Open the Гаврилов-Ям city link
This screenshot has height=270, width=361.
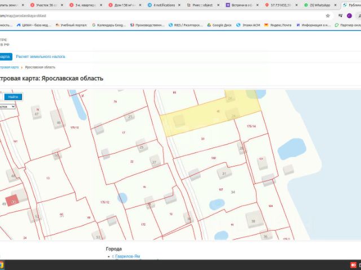(x=126, y=256)
